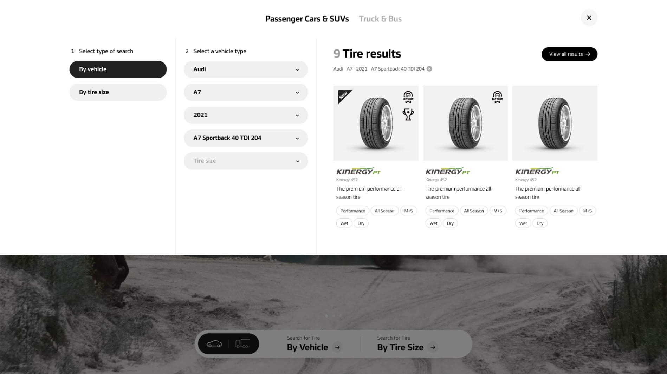Click arrow next to By Vehicle search
This screenshot has height=374, width=667.
coord(337,347)
